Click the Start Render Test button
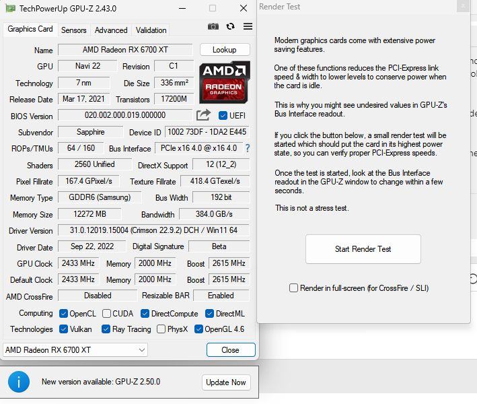Screen dimensions: 477x404 (x=363, y=249)
